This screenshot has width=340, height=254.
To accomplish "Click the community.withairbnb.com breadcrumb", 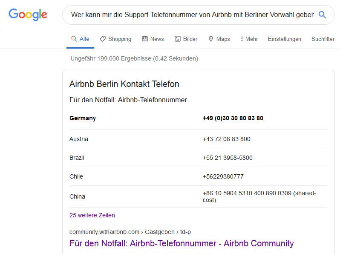I will (104, 232).
